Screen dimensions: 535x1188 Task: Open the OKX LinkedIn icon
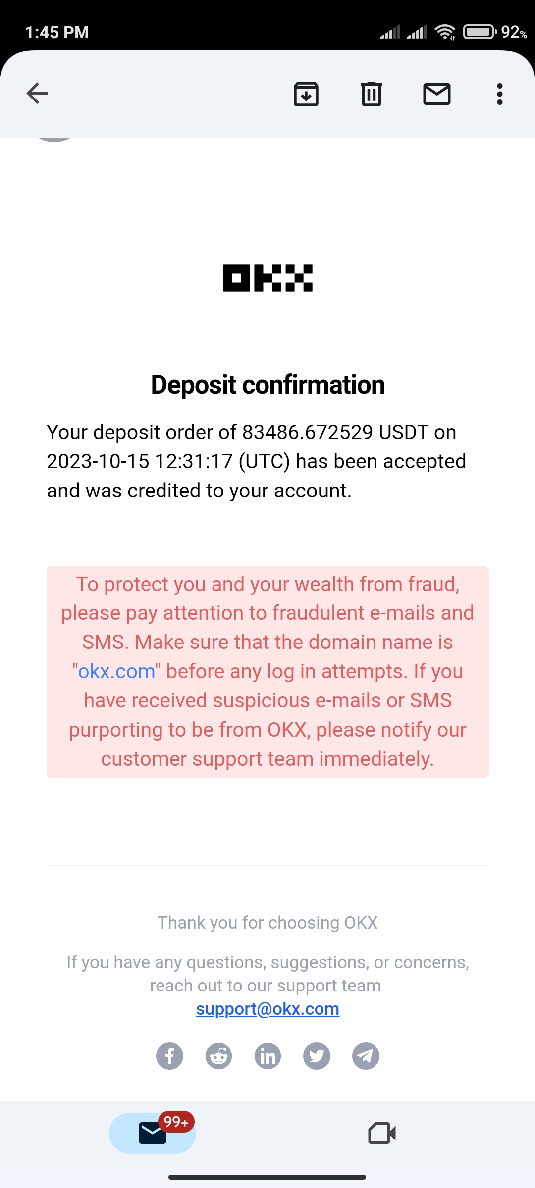267,1056
